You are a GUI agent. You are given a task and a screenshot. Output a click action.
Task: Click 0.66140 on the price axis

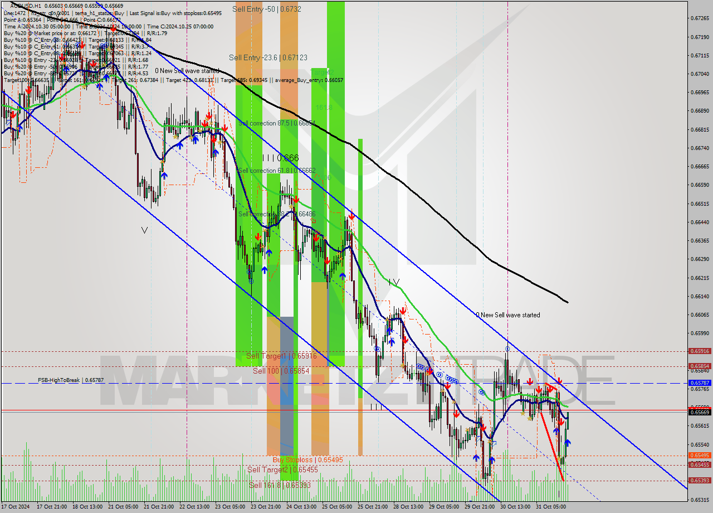click(699, 296)
